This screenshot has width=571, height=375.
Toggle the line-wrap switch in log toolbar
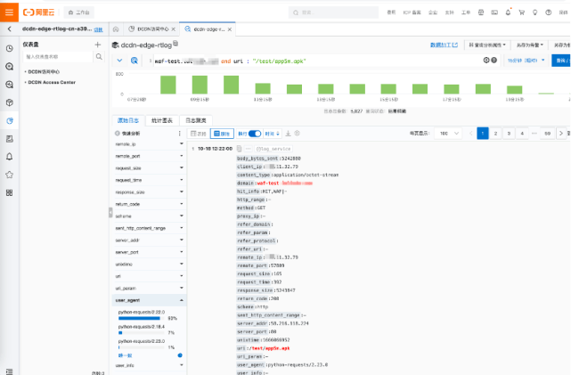(255, 133)
